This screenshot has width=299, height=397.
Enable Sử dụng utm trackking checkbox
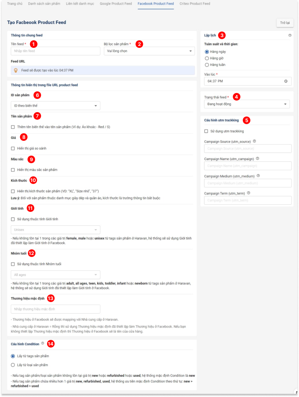tap(206, 131)
